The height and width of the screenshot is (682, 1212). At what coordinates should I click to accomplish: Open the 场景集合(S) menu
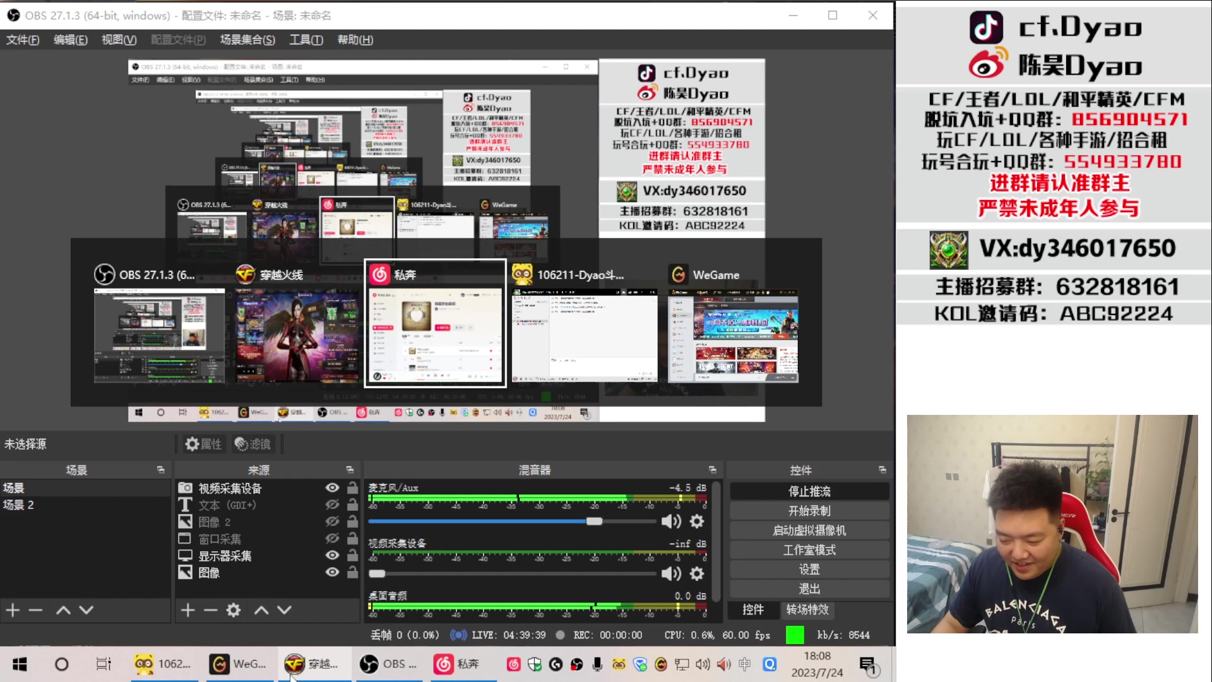pos(247,40)
